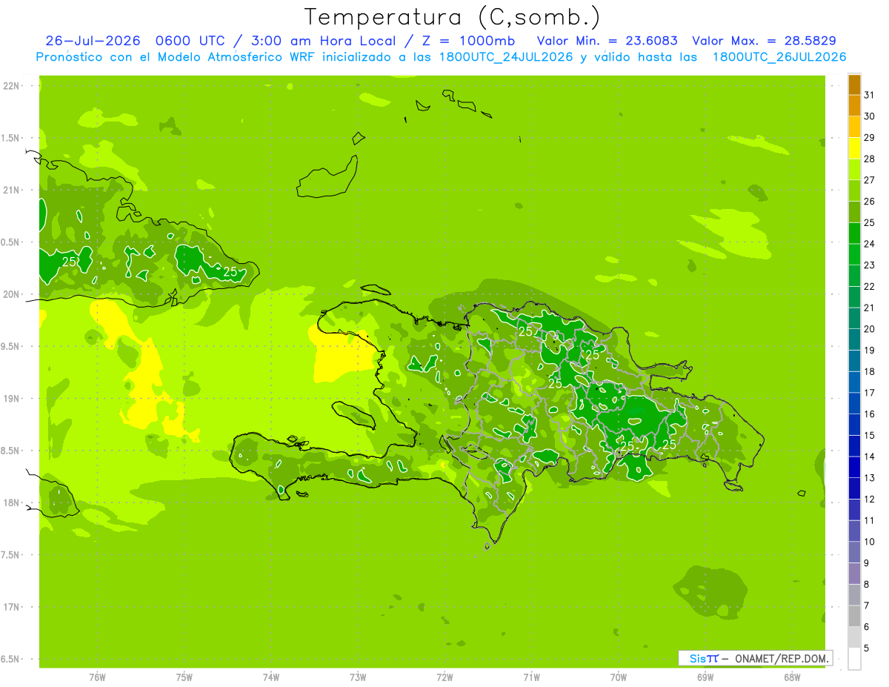This screenshot has width=889, height=687.
Task: Pick the teal legend swatch between 19 and 20
Action: 855,339
